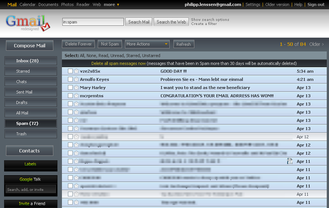Tick the checkbox for vze2s85x email
Image resolution: width=329 pixels, height=208 pixels.
pos(70,71)
